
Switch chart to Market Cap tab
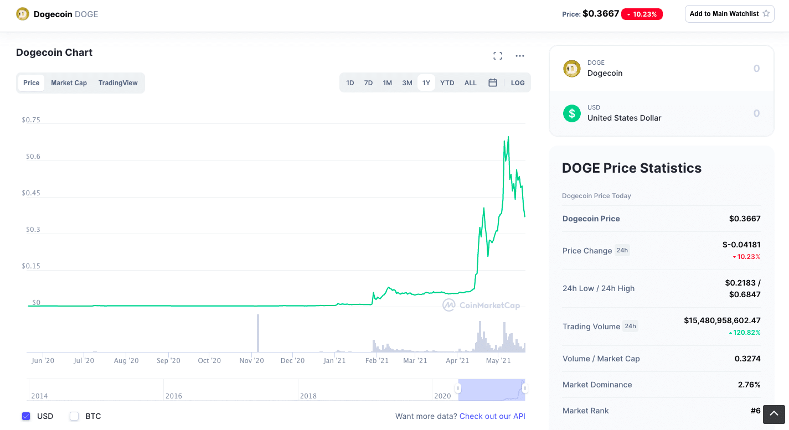(69, 83)
